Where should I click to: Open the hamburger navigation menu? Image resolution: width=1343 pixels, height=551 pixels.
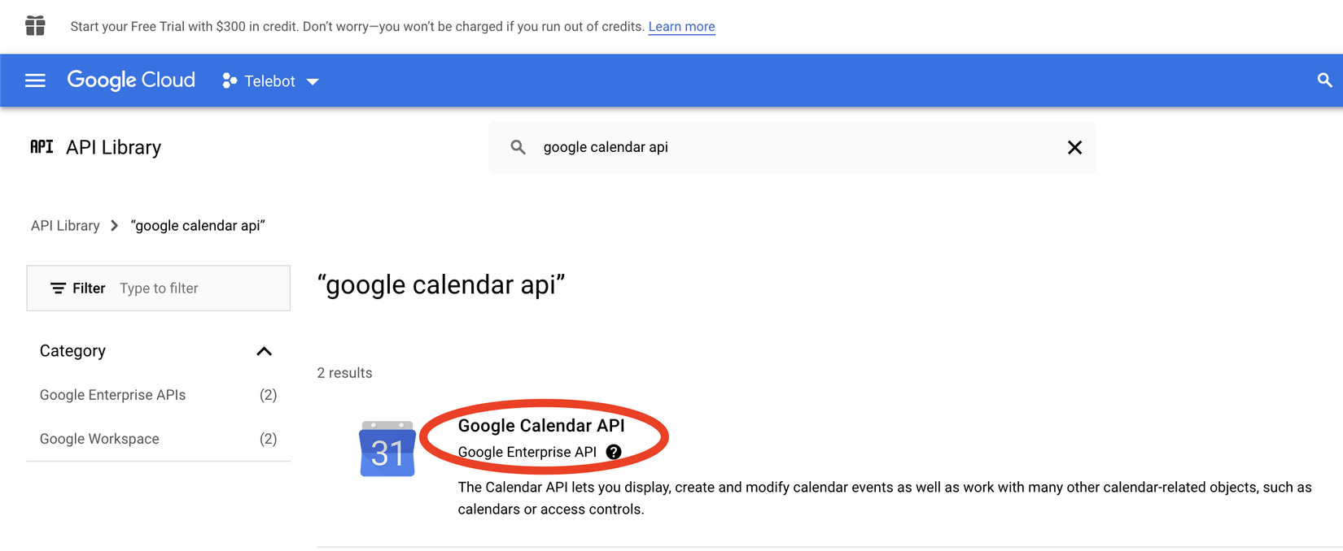(x=35, y=80)
